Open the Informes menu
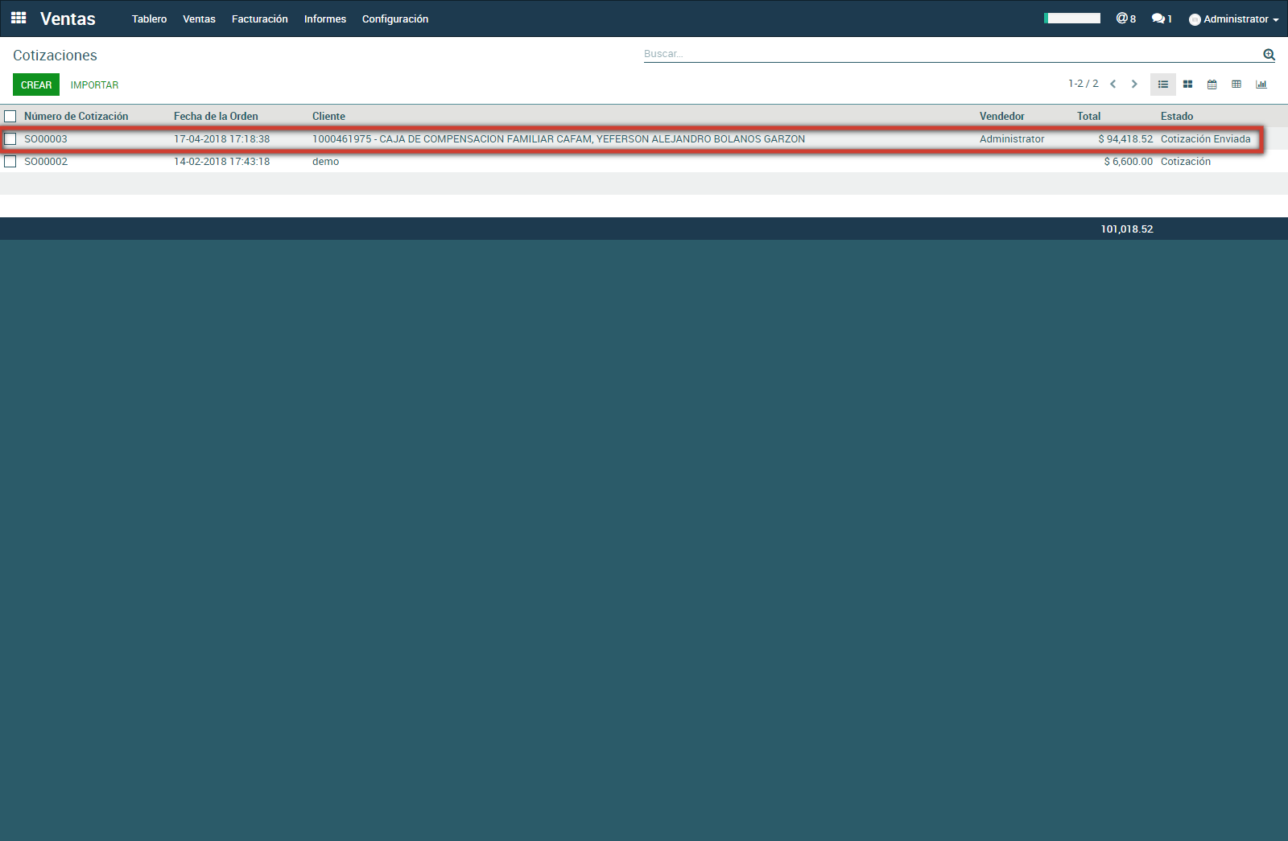 [324, 19]
